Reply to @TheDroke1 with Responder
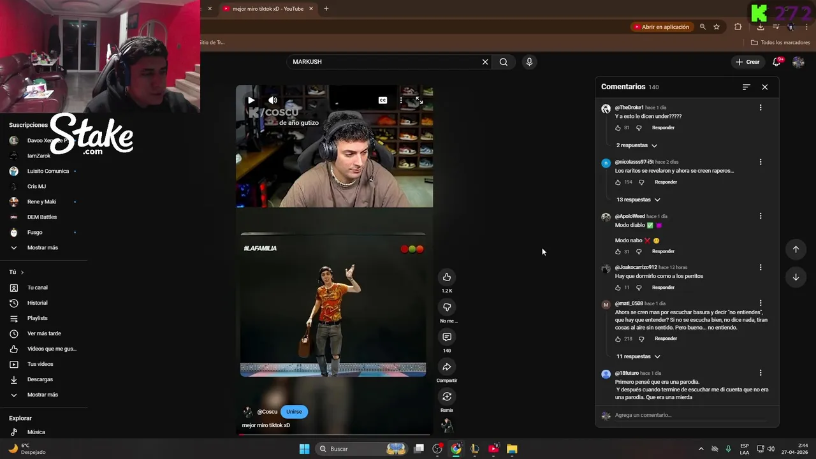This screenshot has width=816, height=459. tap(663, 127)
